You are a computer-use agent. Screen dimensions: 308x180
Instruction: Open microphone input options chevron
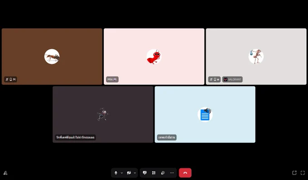click(x=122, y=173)
